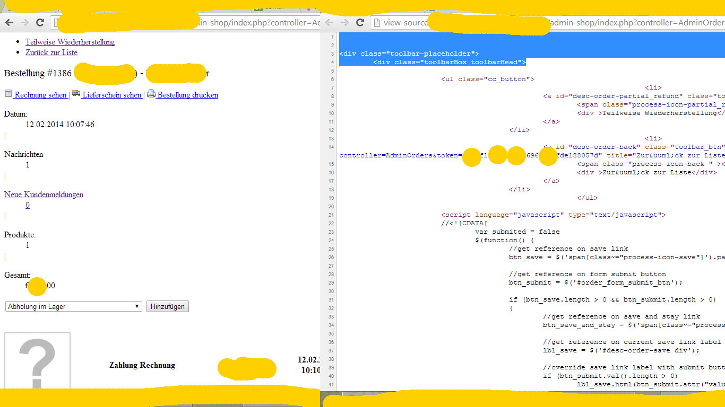Focus the view-source address bar
The height and width of the screenshot is (407, 725).
tap(547, 22)
